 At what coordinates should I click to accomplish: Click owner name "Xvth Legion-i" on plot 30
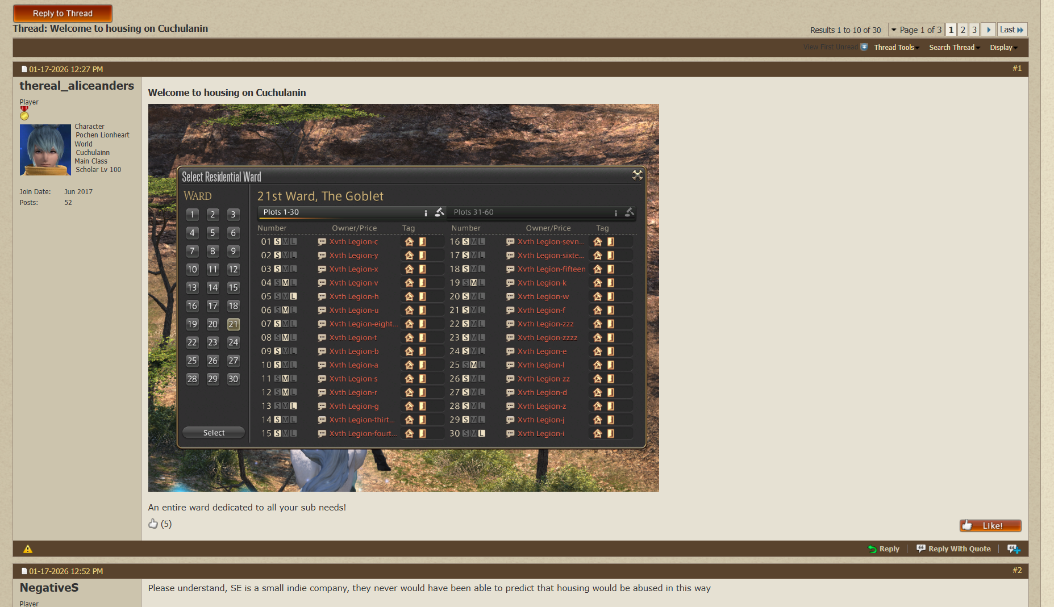click(541, 433)
